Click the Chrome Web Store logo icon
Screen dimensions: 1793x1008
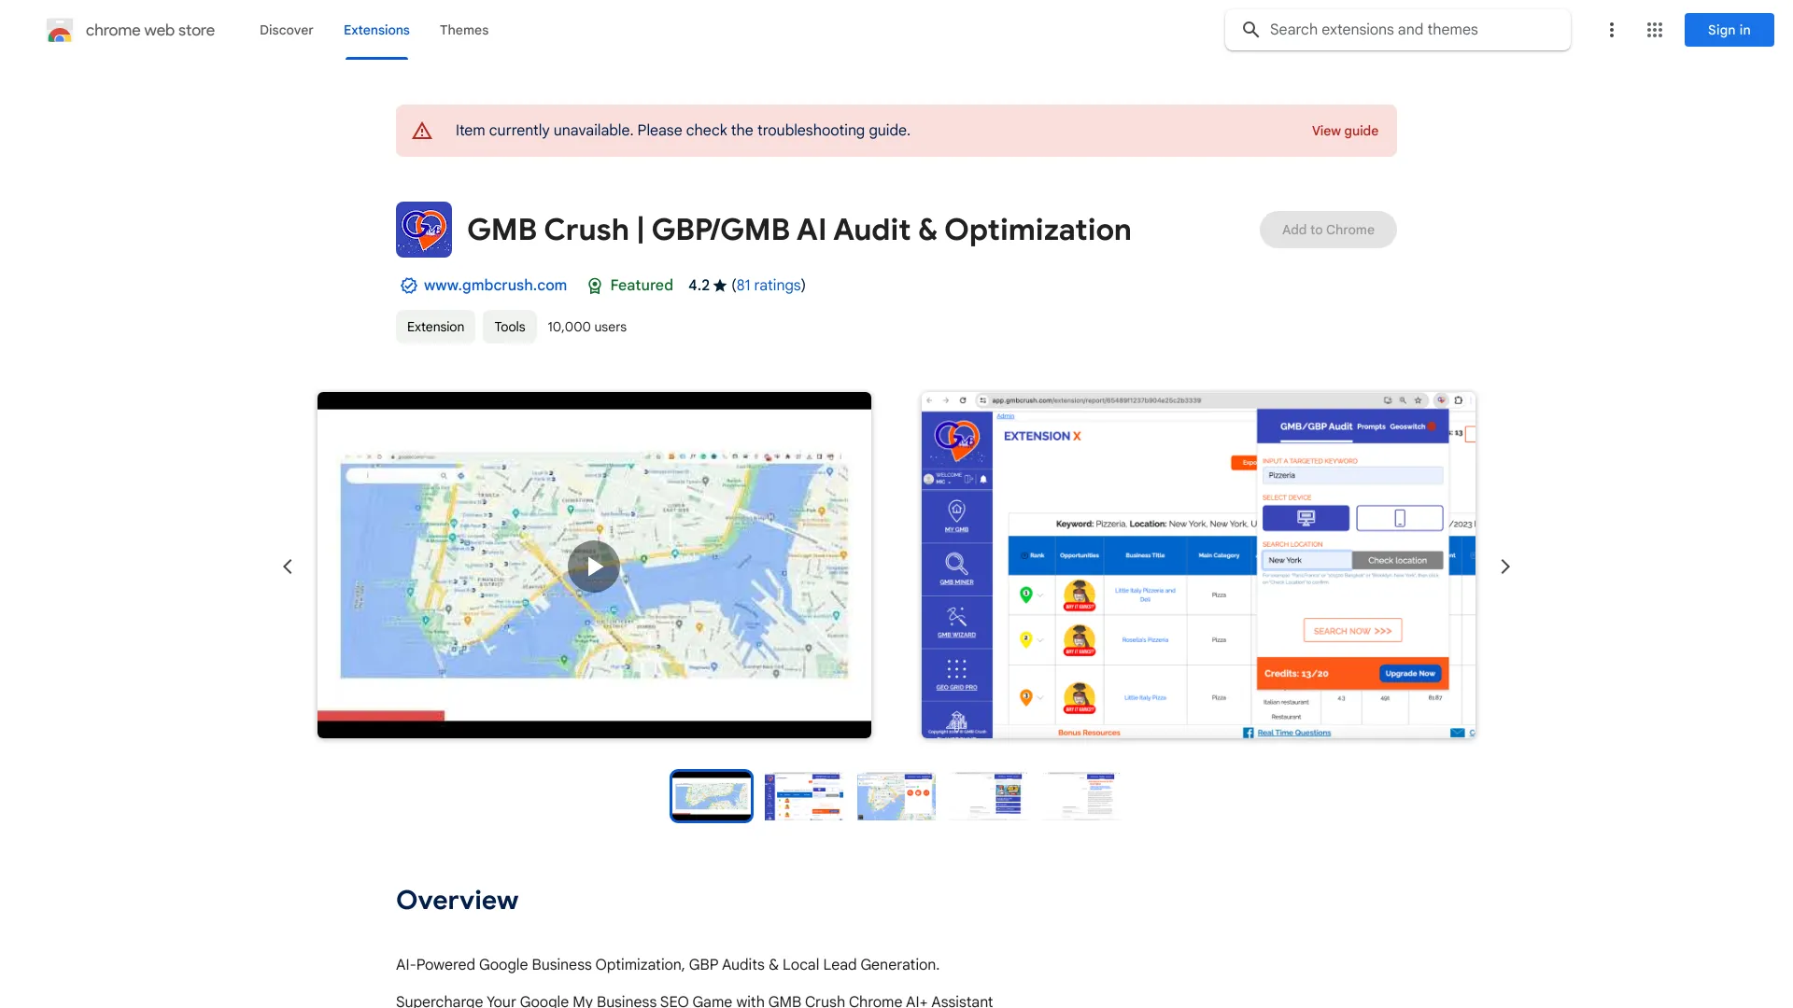[x=60, y=30]
